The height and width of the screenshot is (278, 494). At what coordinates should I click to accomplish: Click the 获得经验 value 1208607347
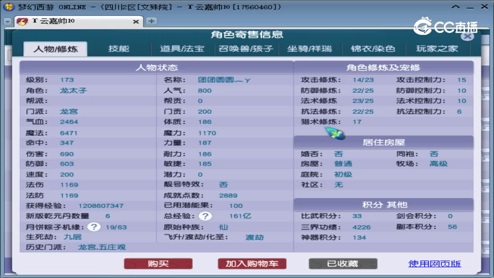tap(101, 206)
